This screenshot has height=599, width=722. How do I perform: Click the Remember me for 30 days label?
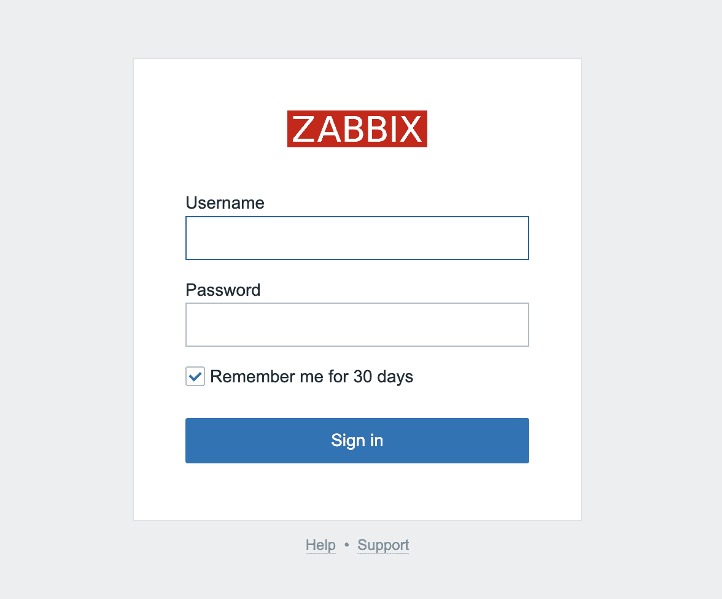(311, 376)
